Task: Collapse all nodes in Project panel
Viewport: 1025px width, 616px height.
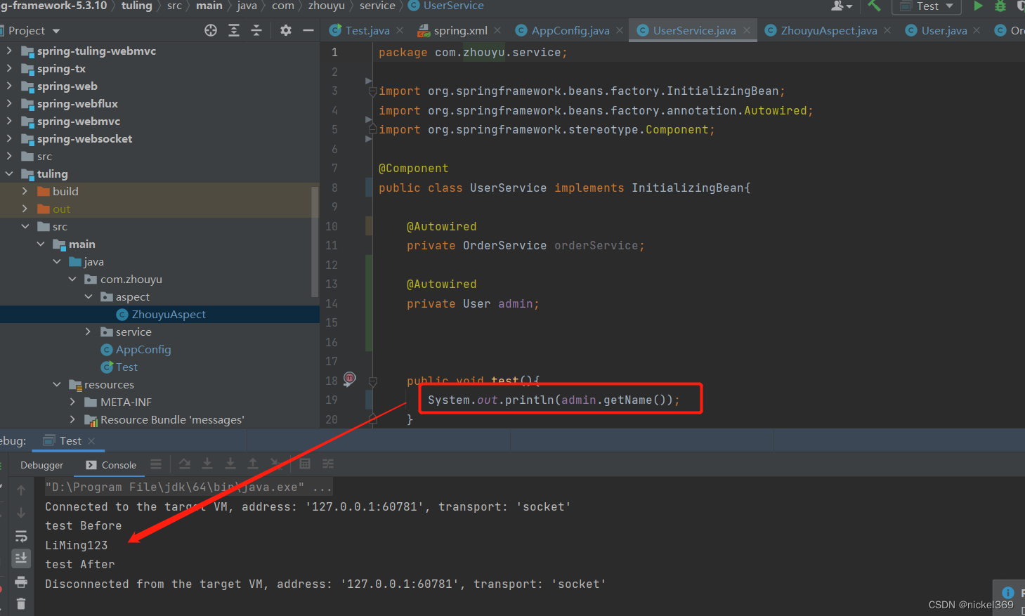Action: point(256,30)
